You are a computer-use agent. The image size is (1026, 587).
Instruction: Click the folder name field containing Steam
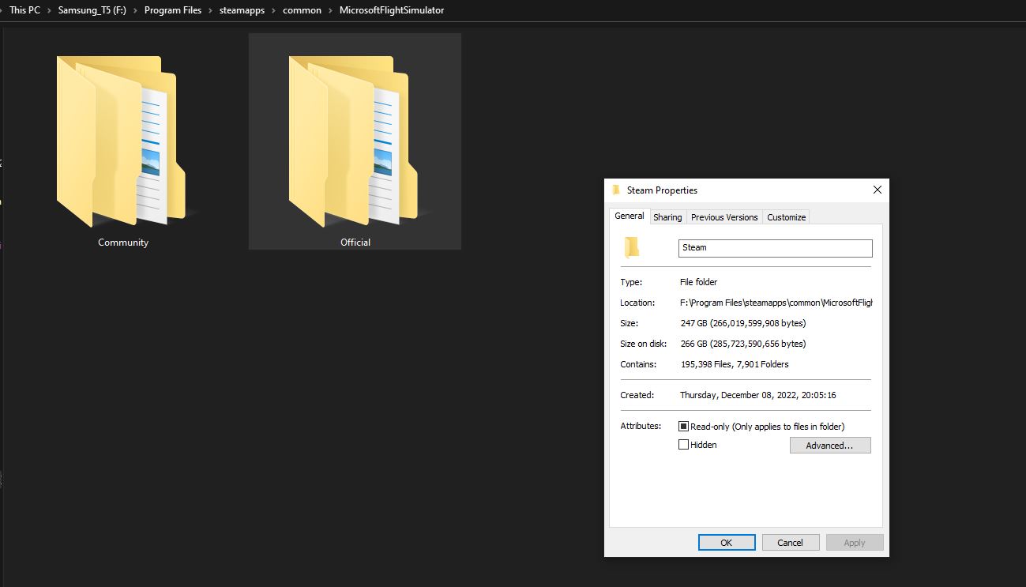776,248
